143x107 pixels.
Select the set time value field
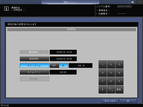[63, 59]
